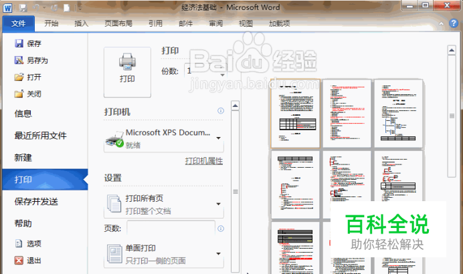Image resolution: width=463 pixels, height=274 pixels.
Task: Open 最近所用文件 backstage section
Action: (40, 136)
